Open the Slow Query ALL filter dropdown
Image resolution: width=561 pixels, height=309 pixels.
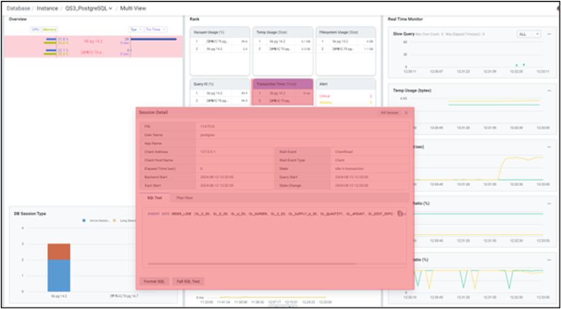tap(529, 35)
